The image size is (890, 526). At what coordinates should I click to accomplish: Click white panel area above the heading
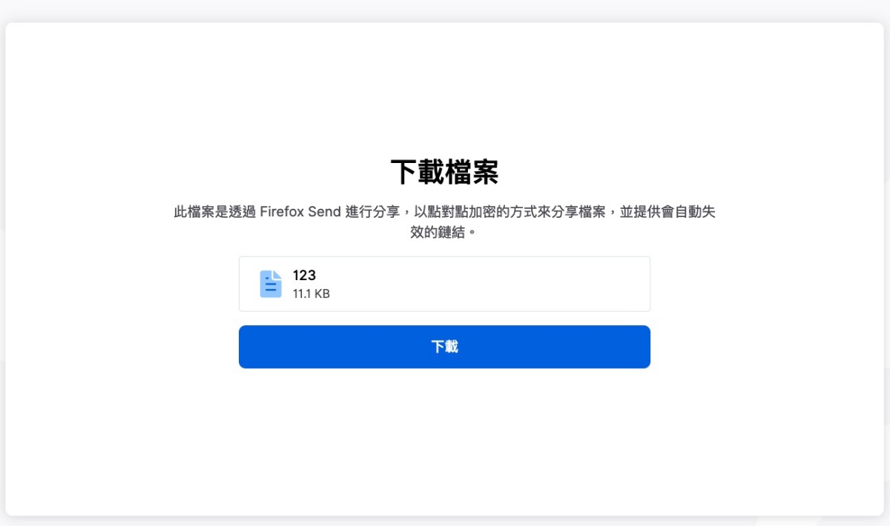coord(444,89)
